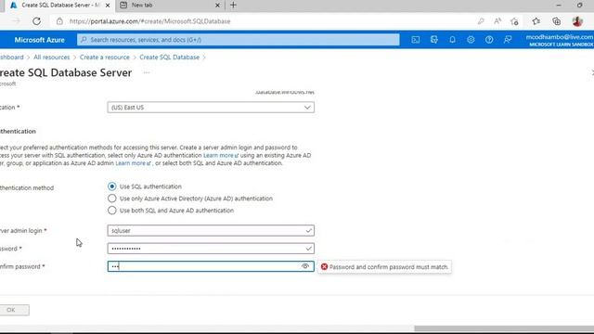
Task: View site information lock icon
Action: click(59, 21)
